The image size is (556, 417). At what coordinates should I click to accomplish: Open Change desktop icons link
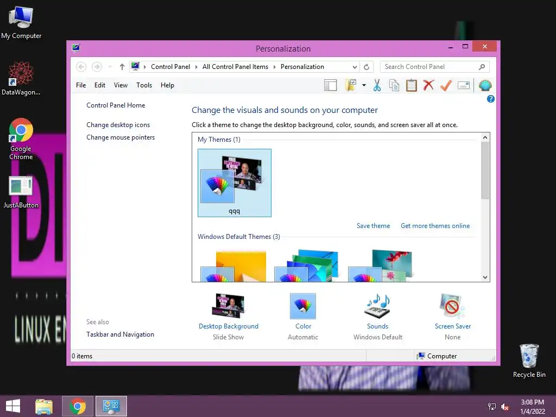118,125
